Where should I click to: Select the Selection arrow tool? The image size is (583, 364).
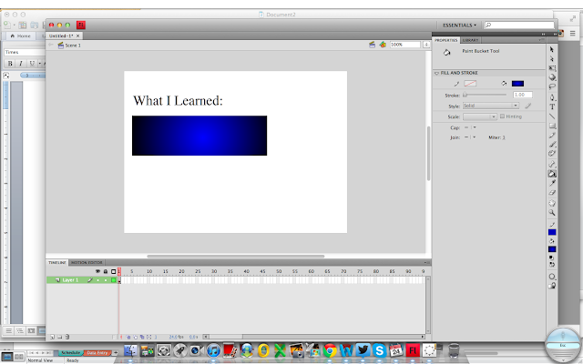click(552, 49)
